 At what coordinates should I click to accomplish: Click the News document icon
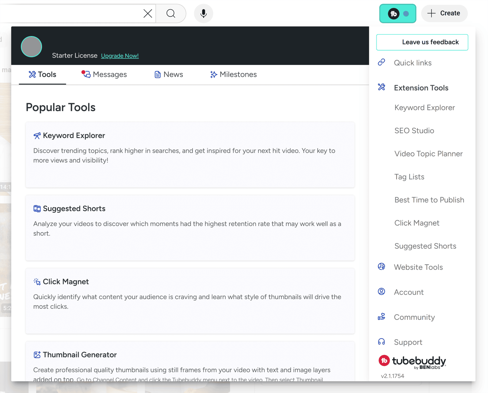(x=158, y=74)
